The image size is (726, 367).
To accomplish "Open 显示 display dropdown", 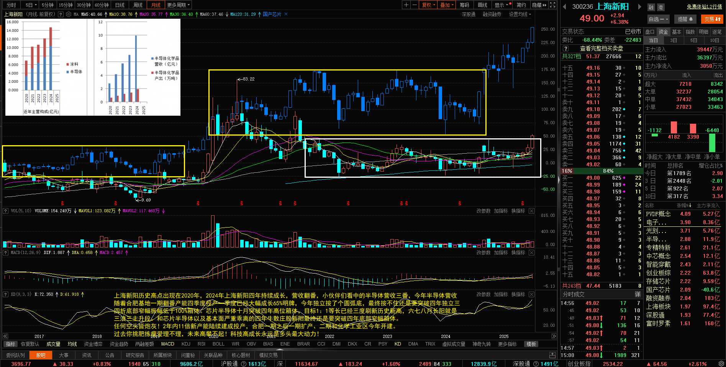I will click(x=502, y=5).
